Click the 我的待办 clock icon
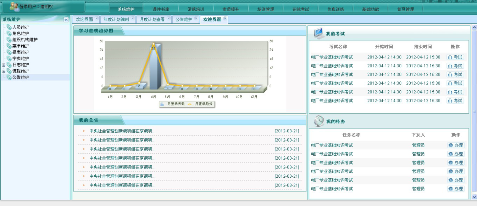 319,121
